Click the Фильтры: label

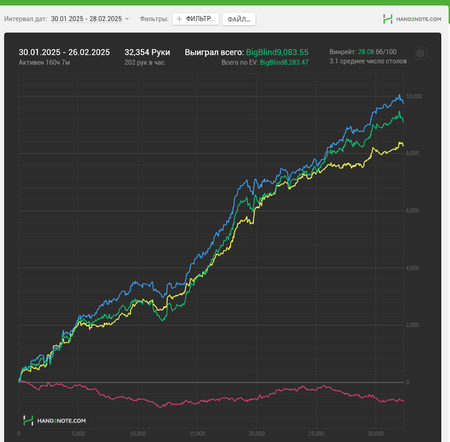[x=154, y=19]
